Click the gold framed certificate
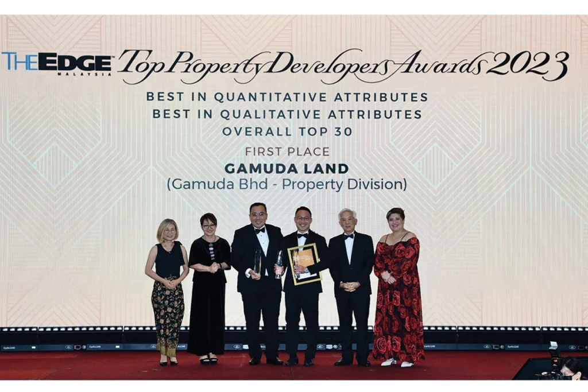588x392 pixels. pyautogui.click(x=304, y=263)
